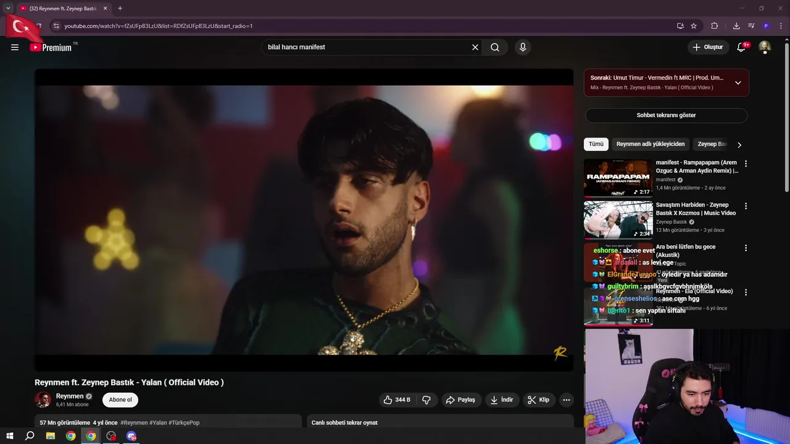The height and width of the screenshot is (444, 790).
Task: Open Reynmen channel avatar
Action: (x=43, y=400)
